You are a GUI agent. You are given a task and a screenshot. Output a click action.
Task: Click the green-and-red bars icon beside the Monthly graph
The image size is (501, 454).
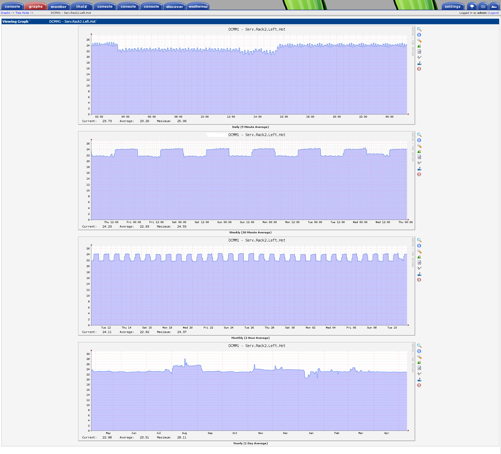(x=419, y=257)
